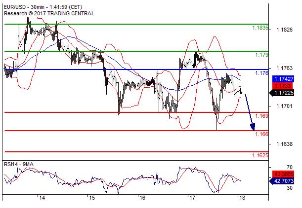This screenshot has width=302, height=208.
Task: Click the 1.1826 axis value
Action: coord(284,30)
